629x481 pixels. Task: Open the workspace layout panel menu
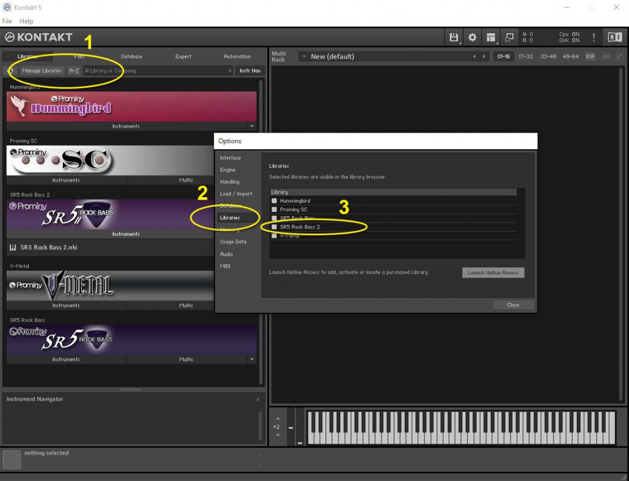[x=491, y=37]
